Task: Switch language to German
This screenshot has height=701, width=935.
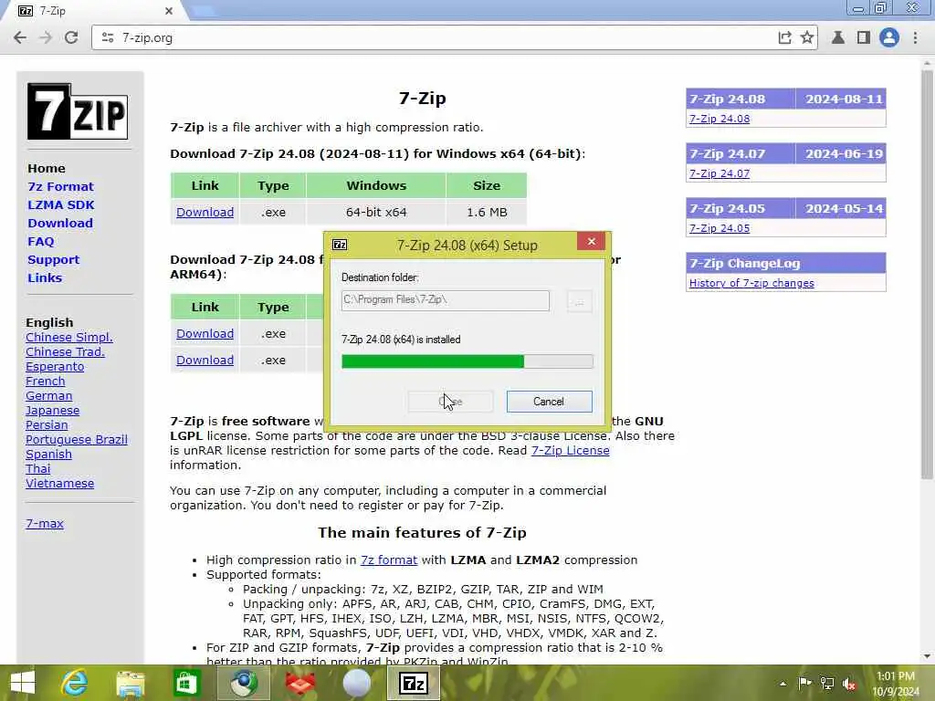Action: (48, 396)
